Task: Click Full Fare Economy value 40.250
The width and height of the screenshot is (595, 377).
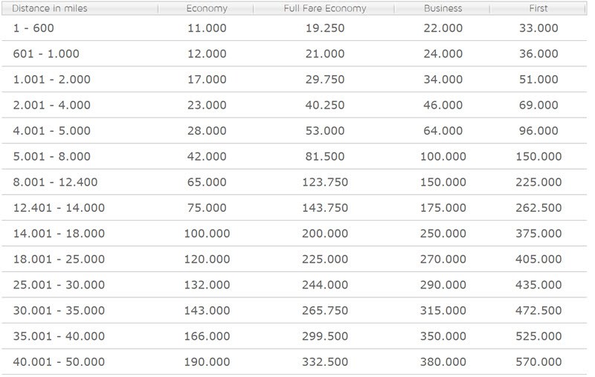Action: click(325, 105)
